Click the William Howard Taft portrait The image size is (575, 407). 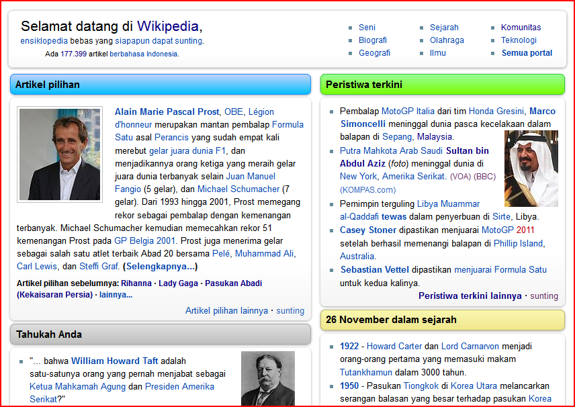[267, 378]
